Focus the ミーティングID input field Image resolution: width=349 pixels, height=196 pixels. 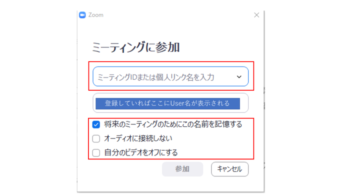coord(171,77)
